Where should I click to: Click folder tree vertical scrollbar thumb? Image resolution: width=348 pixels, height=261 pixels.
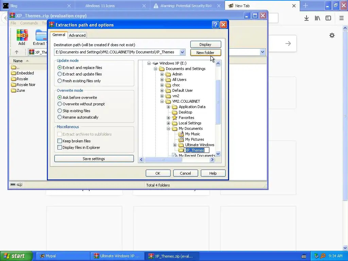[x=218, y=102]
